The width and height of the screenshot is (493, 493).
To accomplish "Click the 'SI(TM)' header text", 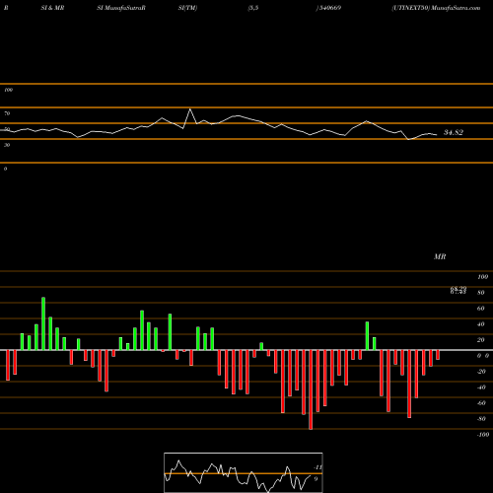I will pos(187,8).
